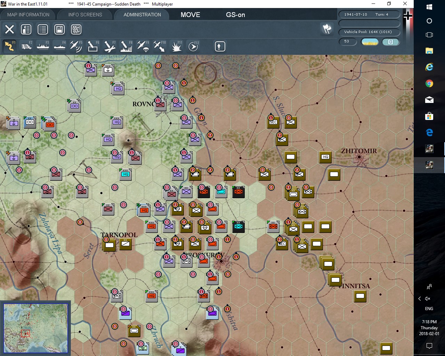Select the ADMINISTRATION tab
This screenshot has height=356, width=445.
[142, 15]
